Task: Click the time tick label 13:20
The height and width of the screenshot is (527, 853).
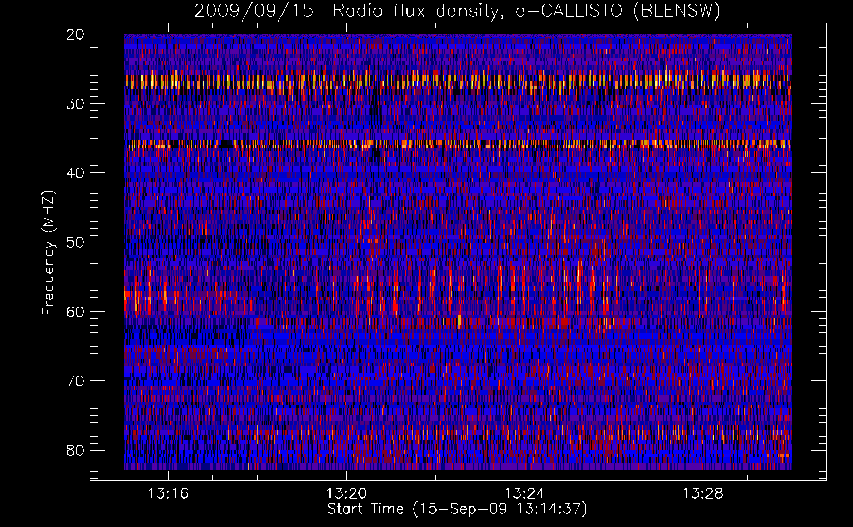Action: (x=346, y=494)
